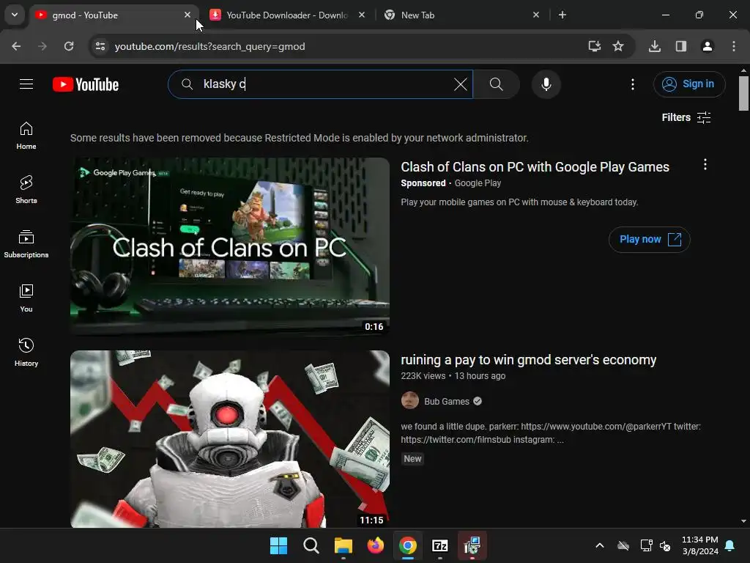Viewport: 750px width, 563px height.
Task: Open File Explorer from taskbar
Action: (x=344, y=545)
